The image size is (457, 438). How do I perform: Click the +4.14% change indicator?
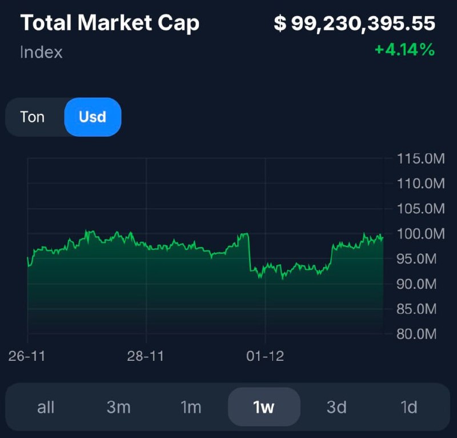pyautogui.click(x=404, y=50)
